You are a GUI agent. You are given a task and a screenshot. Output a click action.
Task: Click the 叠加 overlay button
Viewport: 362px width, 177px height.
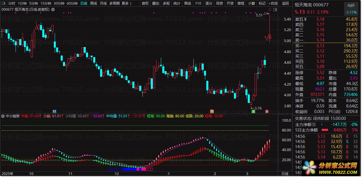tap(156, 3)
